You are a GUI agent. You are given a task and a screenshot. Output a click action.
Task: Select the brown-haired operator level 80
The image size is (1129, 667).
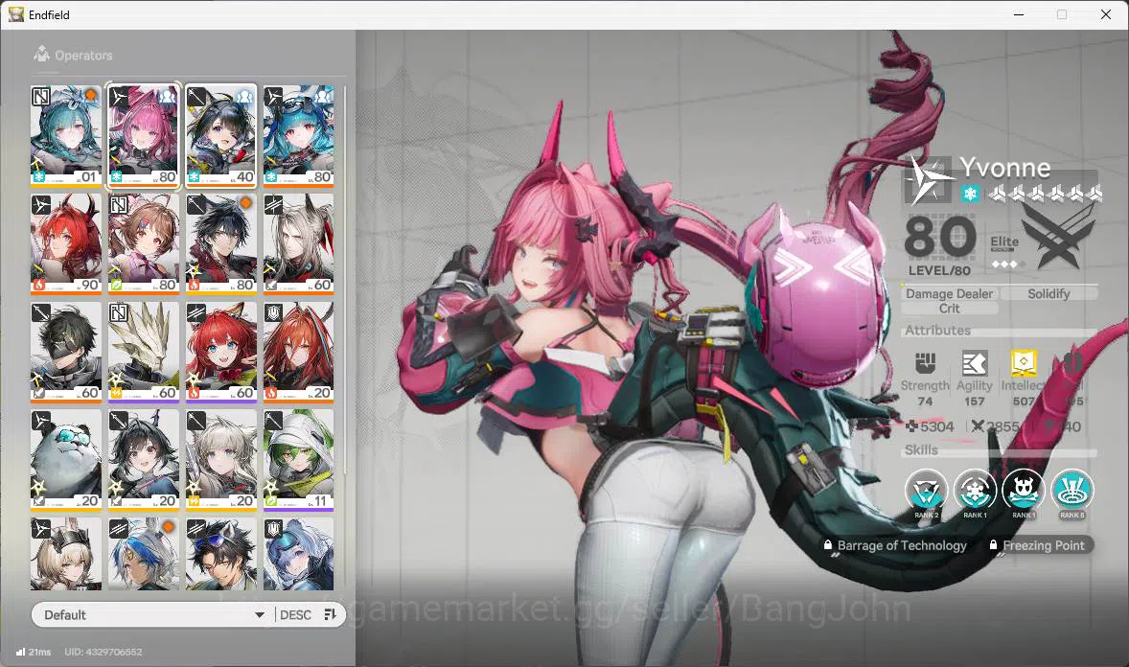coord(144,244)
